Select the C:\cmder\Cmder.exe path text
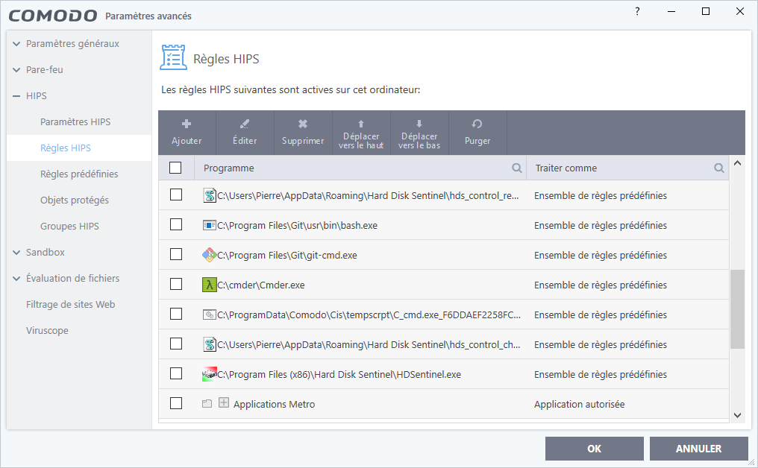 pyautogui.click(x=261, y=285)
